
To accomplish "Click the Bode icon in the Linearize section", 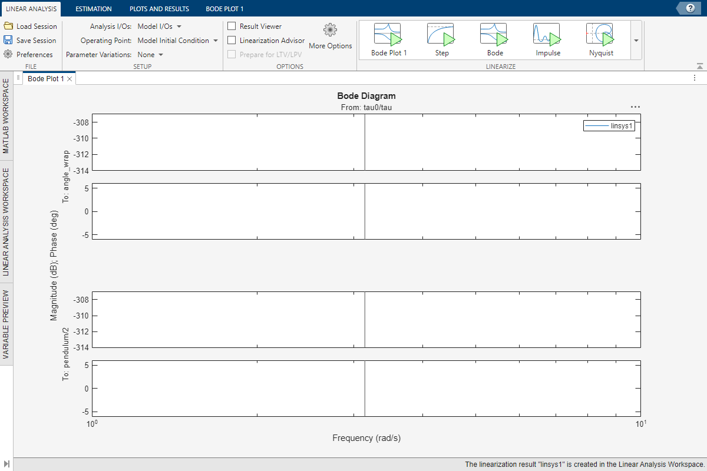I will click(x=494, y=34).
